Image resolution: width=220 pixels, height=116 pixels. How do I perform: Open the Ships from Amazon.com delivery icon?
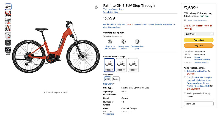110,42
